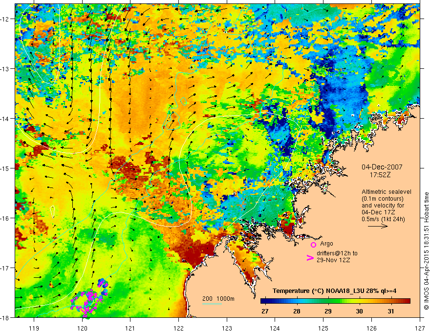
Task: Click the color bar tick label 27
Action: pos(265,311)
